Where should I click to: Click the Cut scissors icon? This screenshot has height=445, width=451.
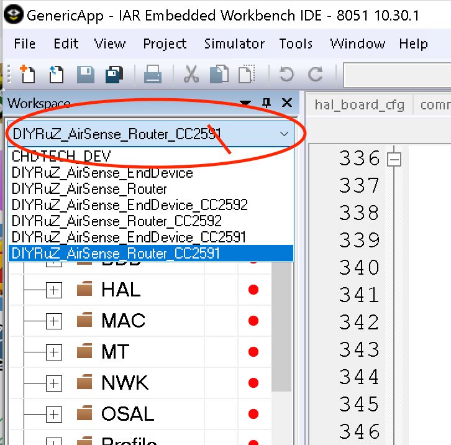[191, 74]
